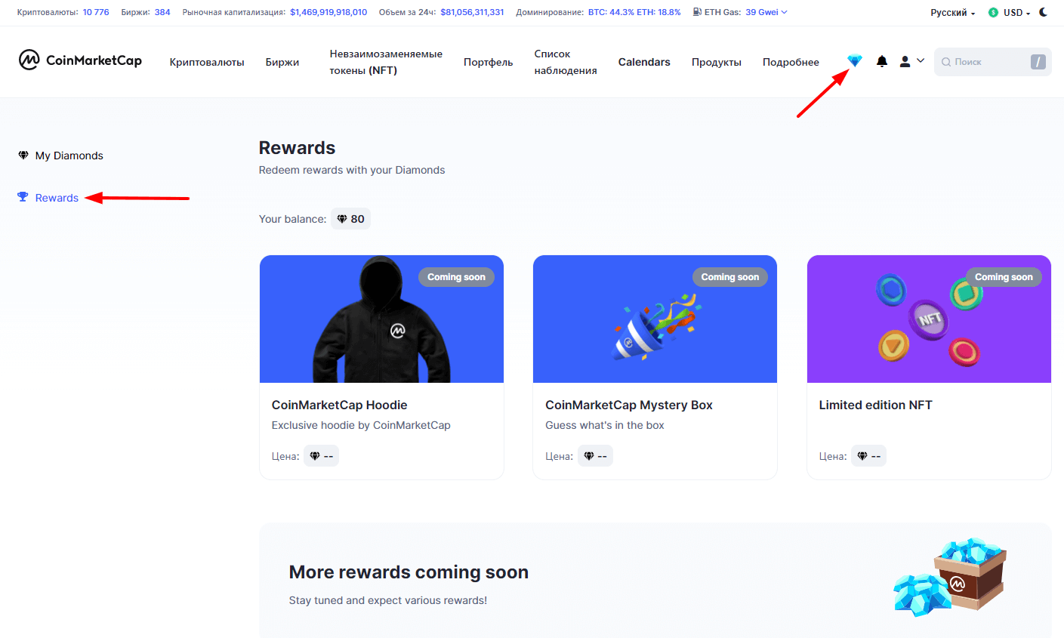Click the Поиск search field
This screenshot has height=638, width=1064.
pyautogui.click(x=993, y=62)
